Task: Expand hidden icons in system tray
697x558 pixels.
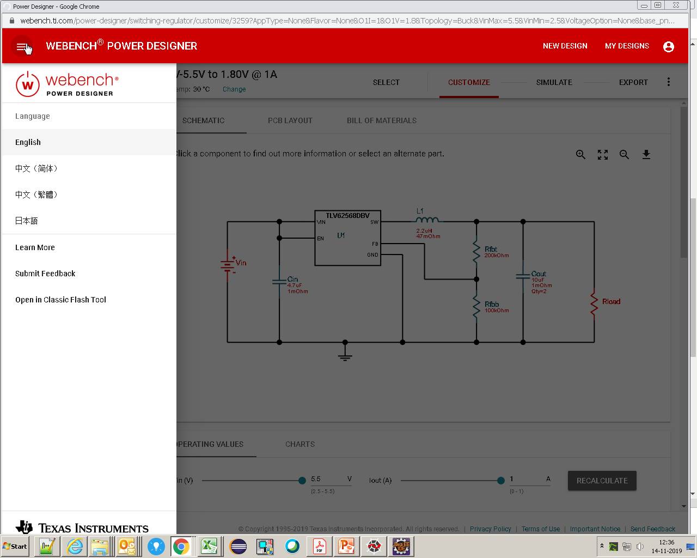Action: pyautogui.click(x=601, y=545)
